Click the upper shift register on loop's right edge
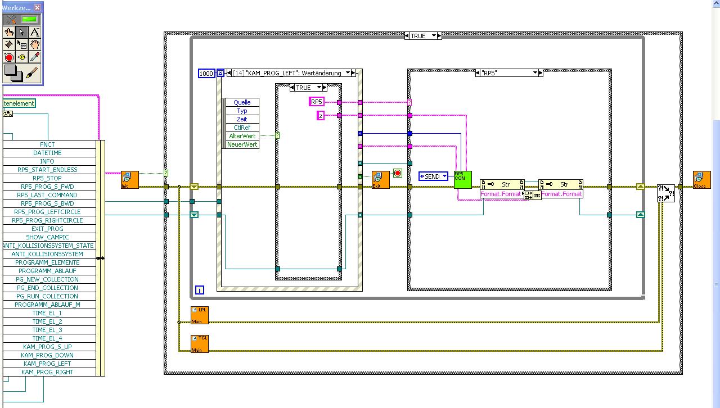720x408 pixels. click(x=640, y=187)
